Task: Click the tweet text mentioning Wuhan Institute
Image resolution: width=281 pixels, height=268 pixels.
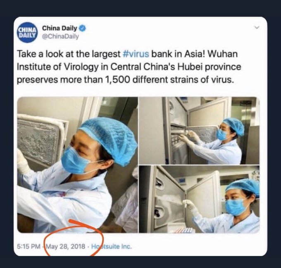Action: click(x=129, y=67)
